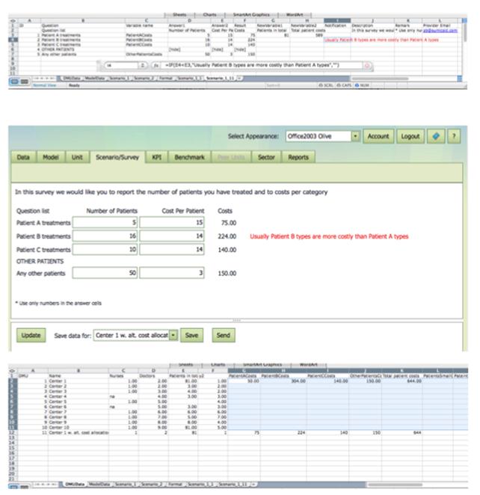This screenshot has width=480, height=495.
Task: Open the Account button
Action: click(378, 137)
